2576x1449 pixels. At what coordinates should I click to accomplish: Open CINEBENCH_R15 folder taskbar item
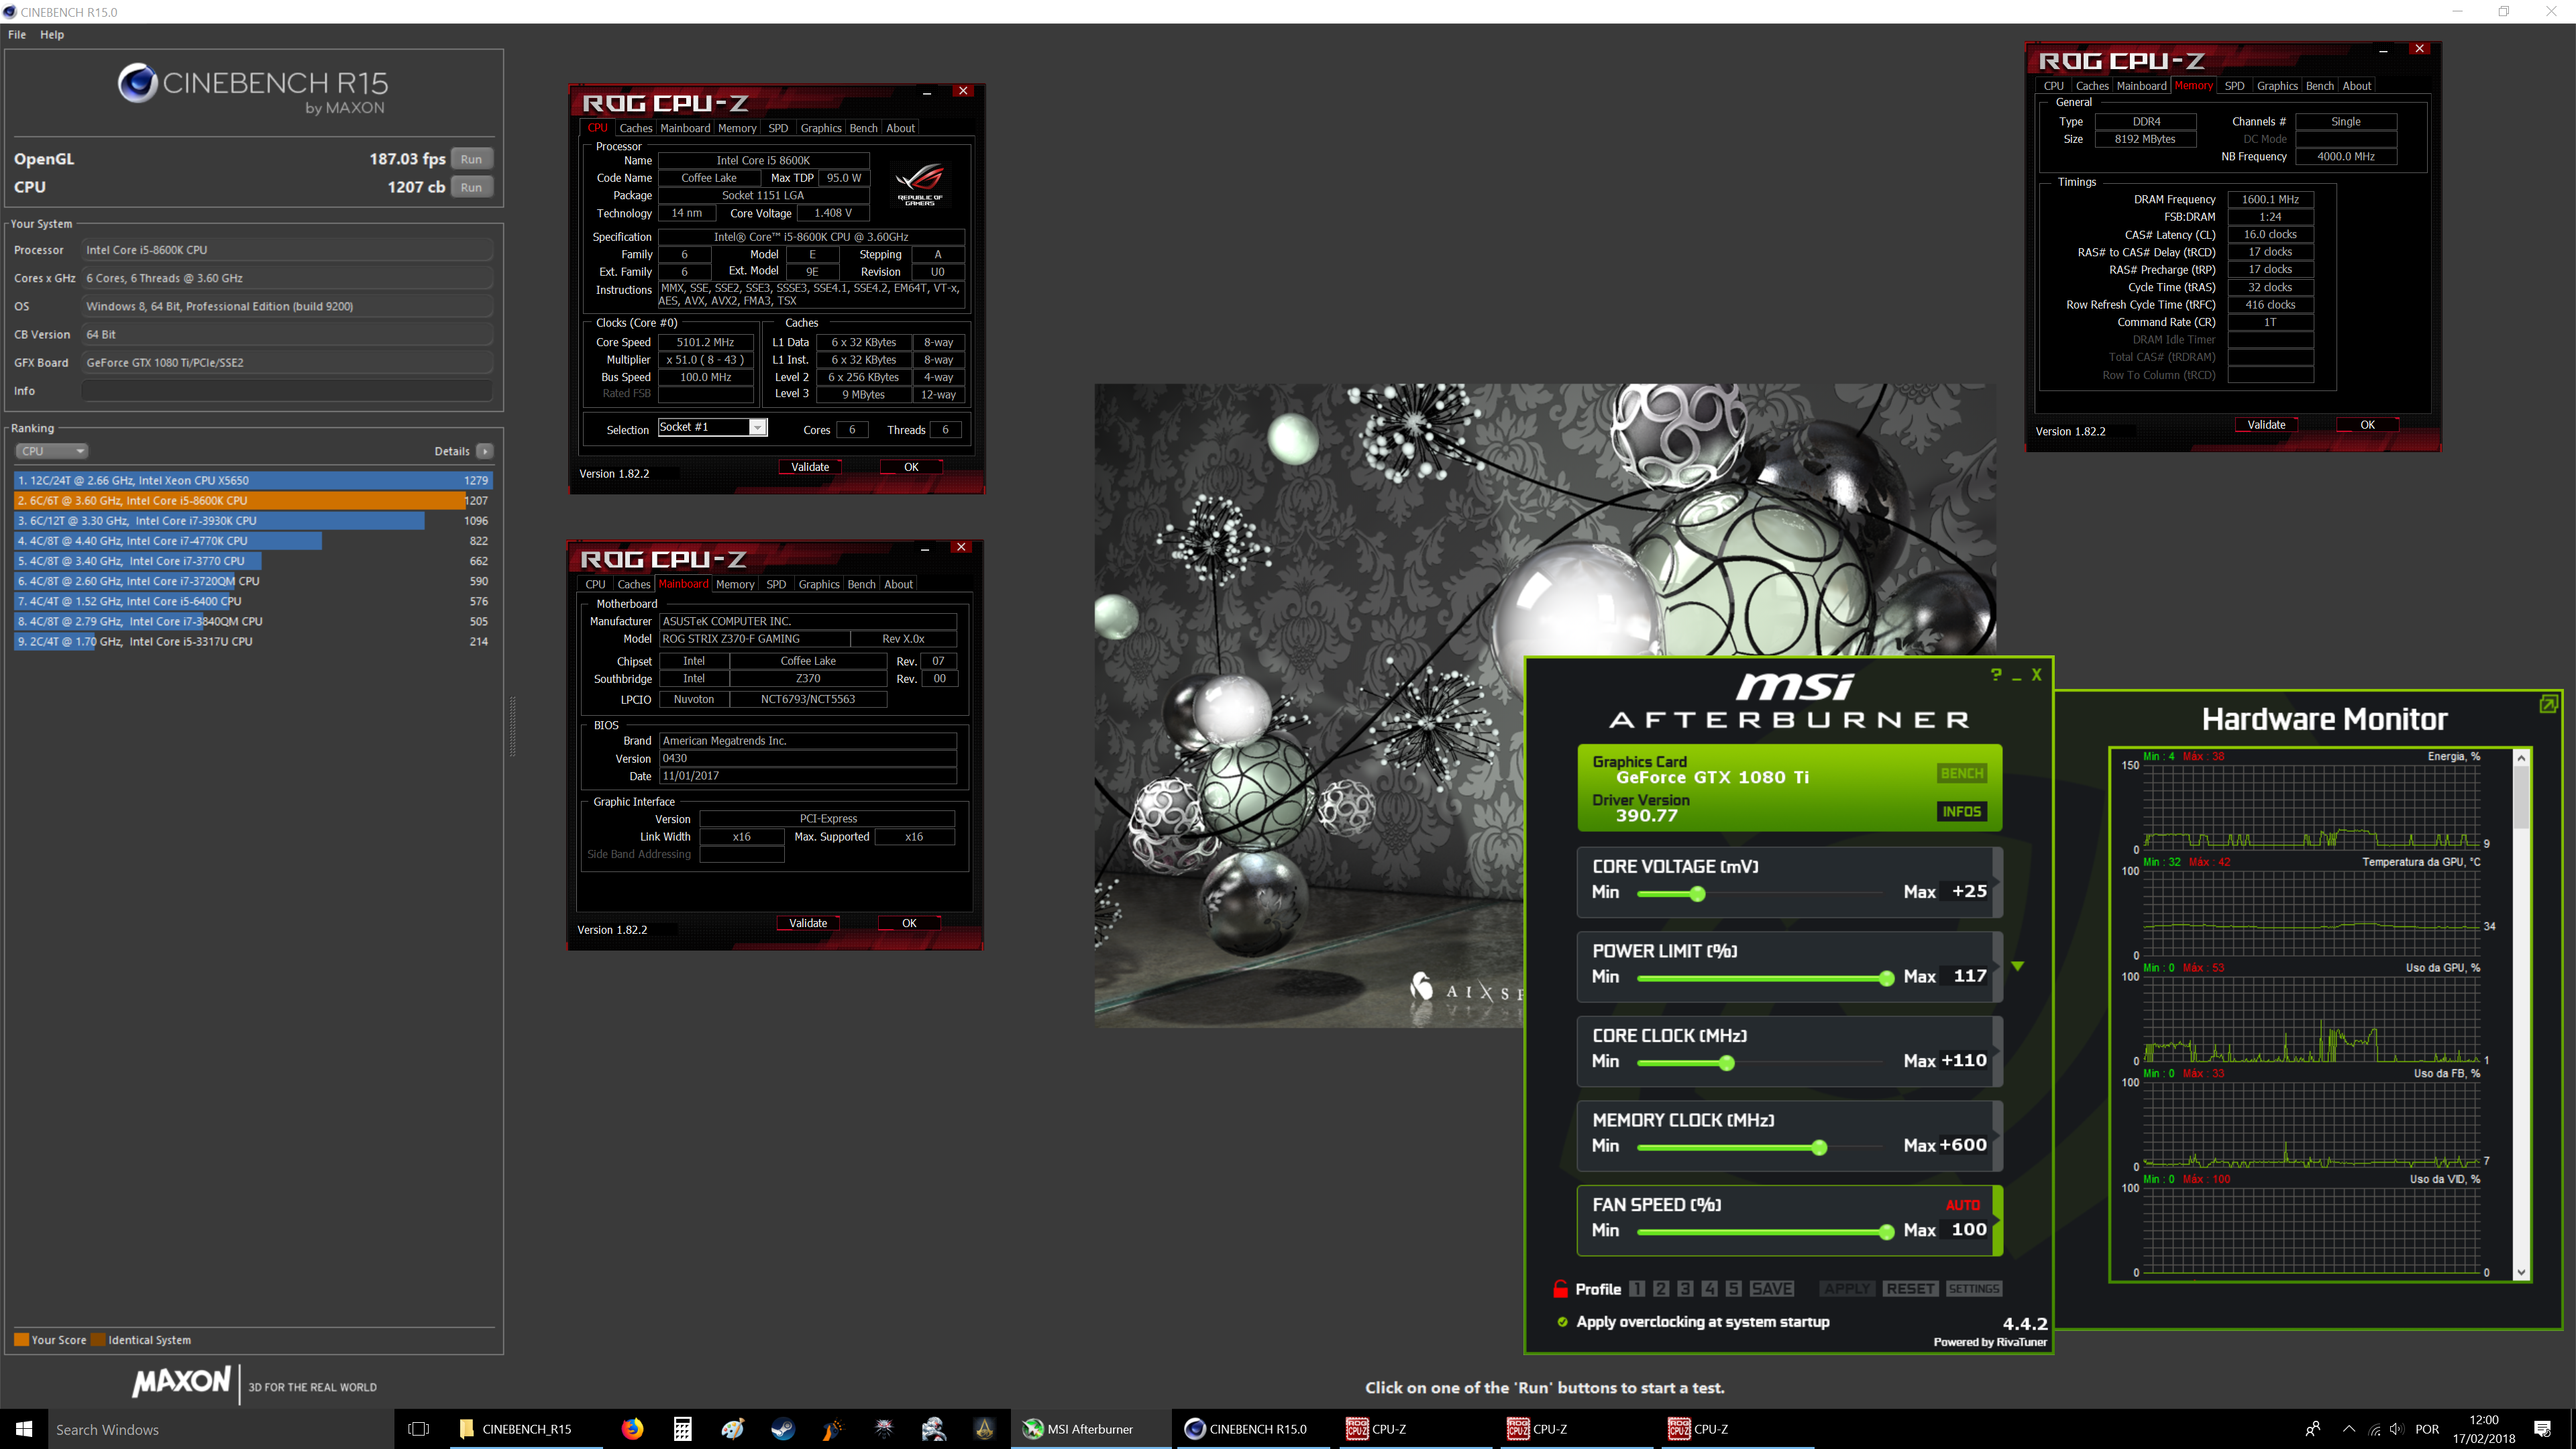[525, 1429]
